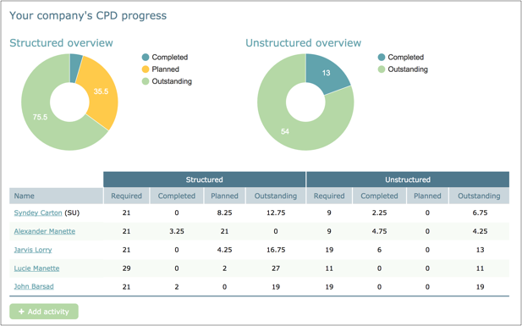Click the 4.25 outstanding value for Alexander Manette
Image resolution: width=522 pixels, height=326 pixels.
[480, 231]
